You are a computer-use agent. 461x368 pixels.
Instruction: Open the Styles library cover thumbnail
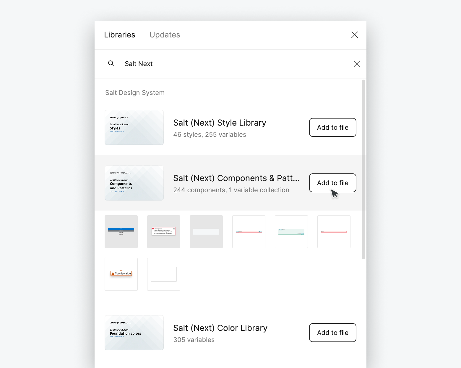tap(134, 127)
